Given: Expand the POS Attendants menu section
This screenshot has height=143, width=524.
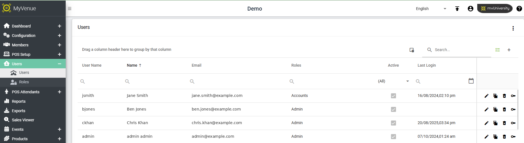Looking at the screenshot, I should point(60,92).
